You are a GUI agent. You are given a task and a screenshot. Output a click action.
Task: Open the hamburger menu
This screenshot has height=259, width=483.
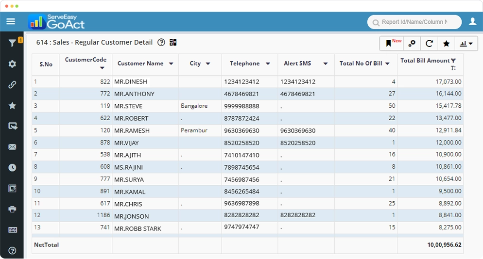point(11,22)
